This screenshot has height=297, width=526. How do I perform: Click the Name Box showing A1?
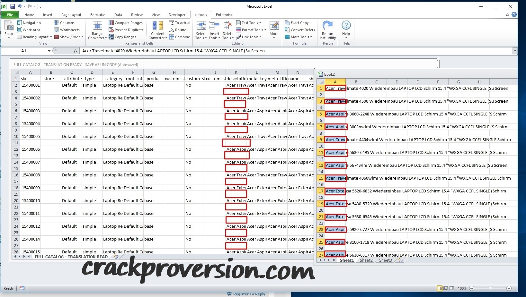[x=24, y=51]
